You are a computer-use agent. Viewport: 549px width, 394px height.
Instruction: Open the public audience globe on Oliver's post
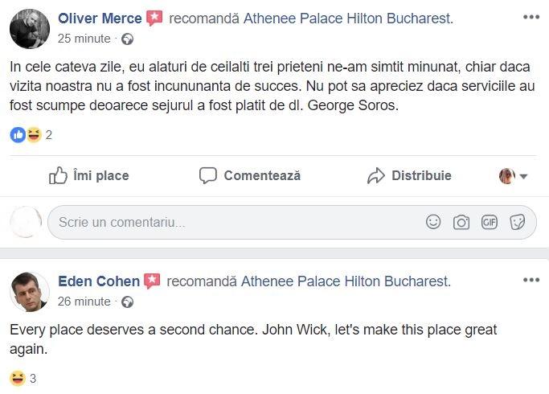[127, 39]
